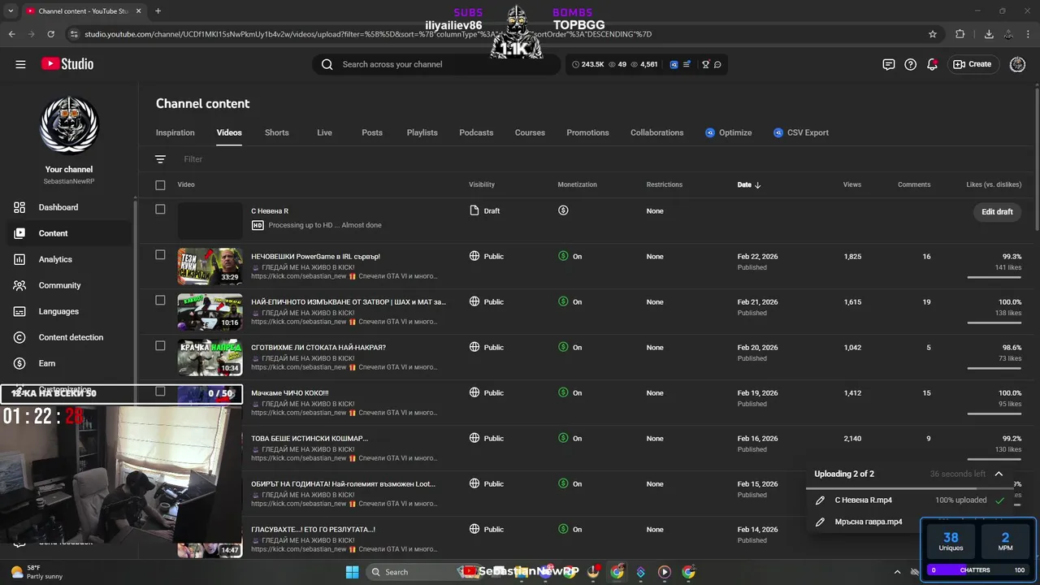1040x585 pixels.
Task: Open the Earn section
Action: 47,363
